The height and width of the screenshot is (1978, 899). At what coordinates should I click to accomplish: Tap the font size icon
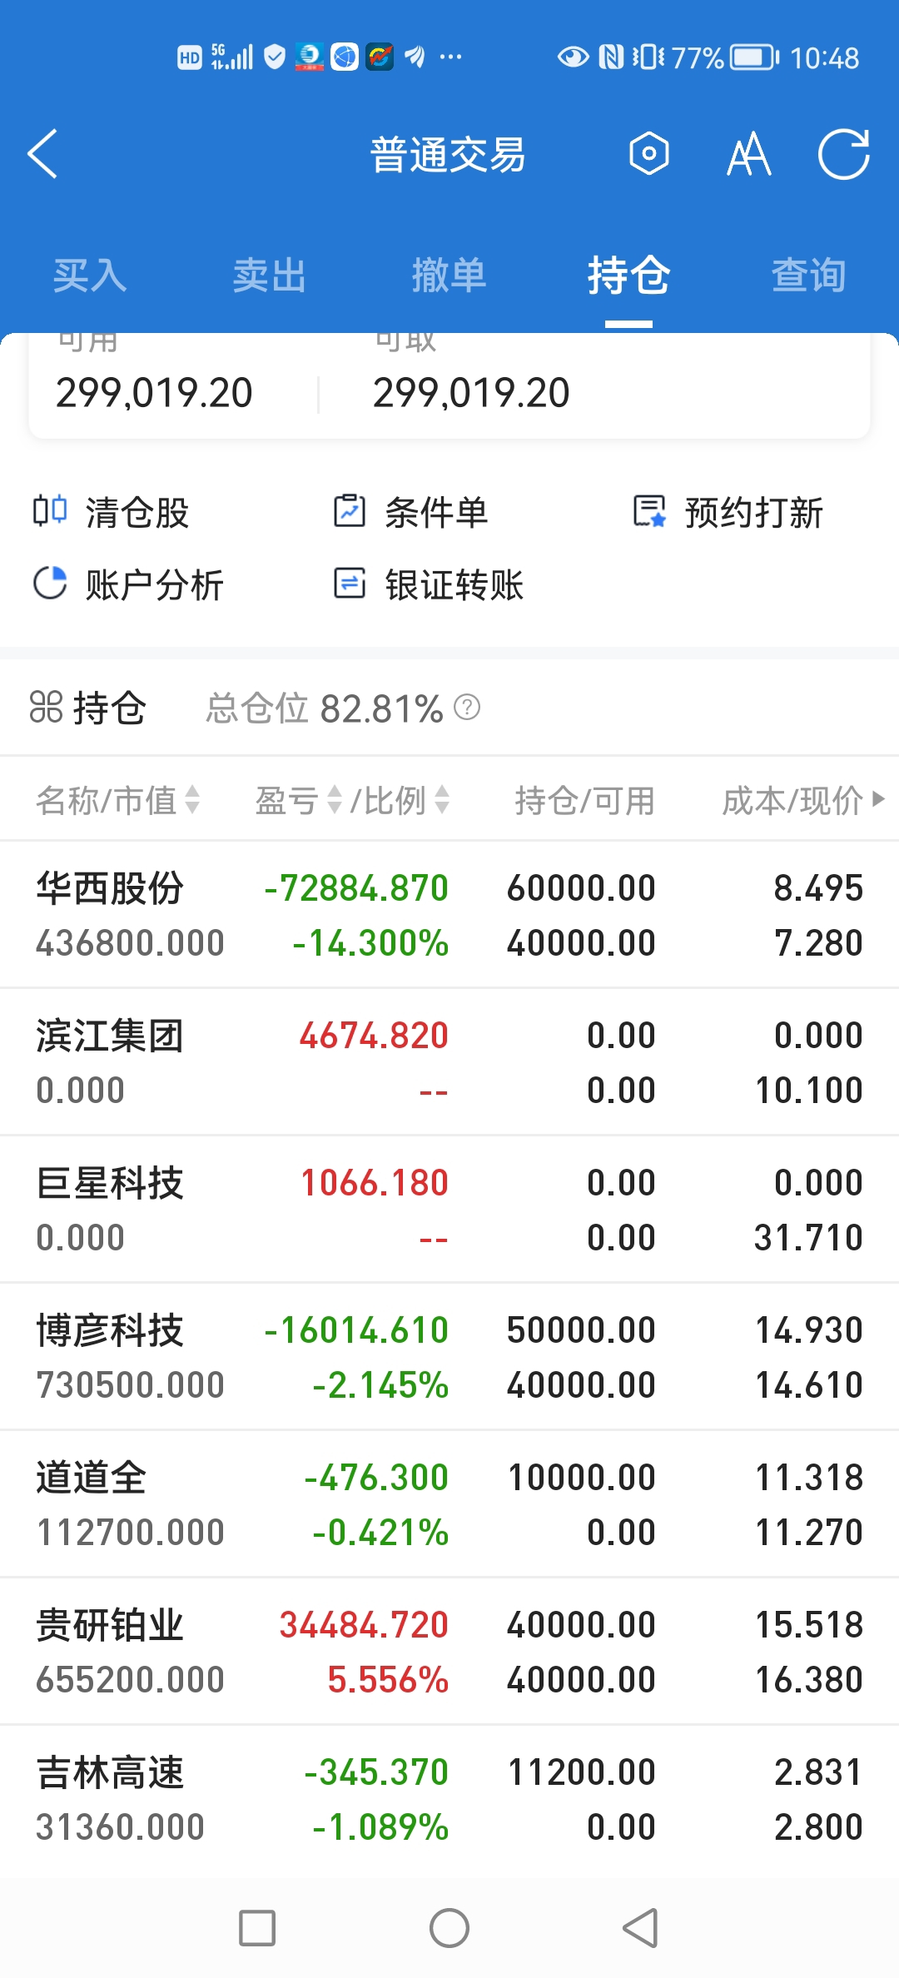[749, 154]
